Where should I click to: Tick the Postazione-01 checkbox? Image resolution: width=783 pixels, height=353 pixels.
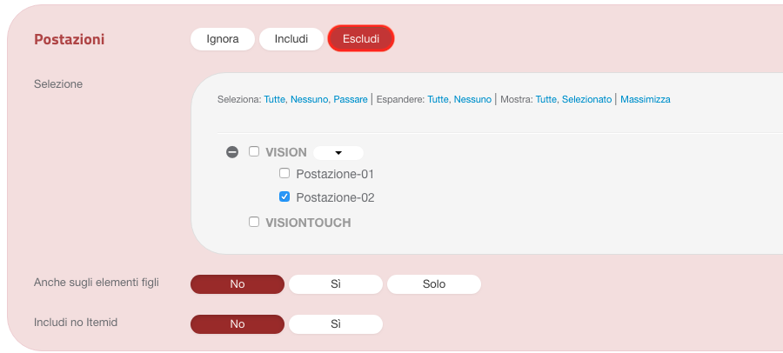284,173
